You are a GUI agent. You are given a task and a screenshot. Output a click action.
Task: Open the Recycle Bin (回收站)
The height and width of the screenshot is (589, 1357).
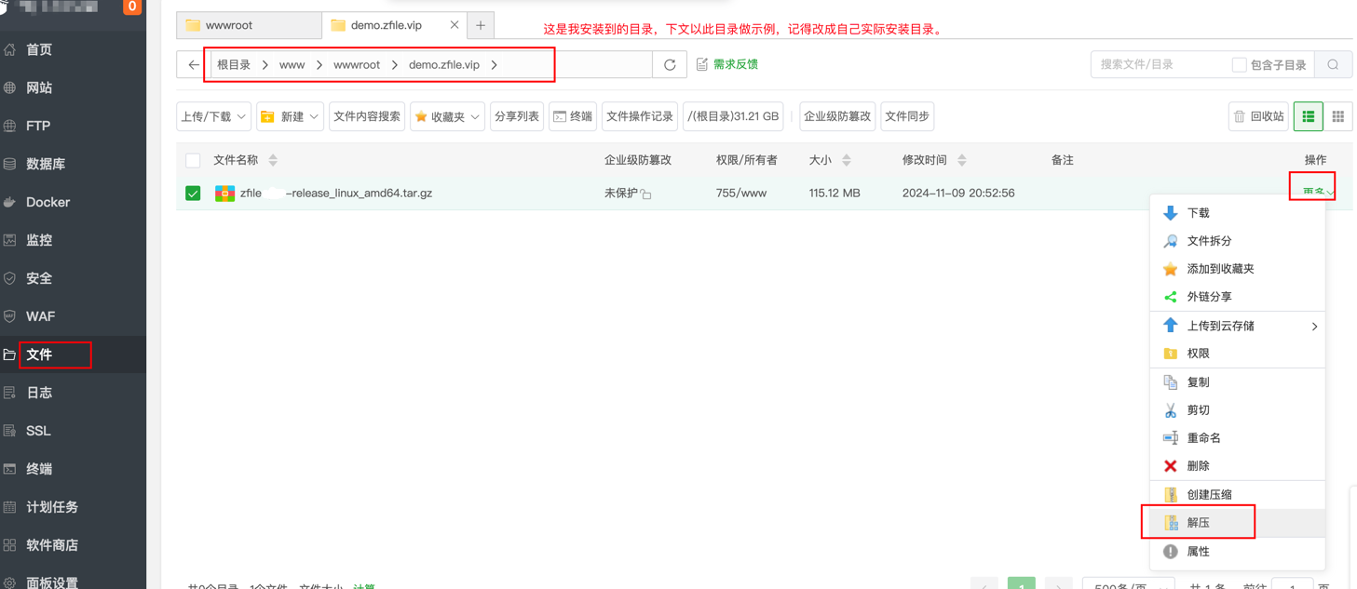1258,116
